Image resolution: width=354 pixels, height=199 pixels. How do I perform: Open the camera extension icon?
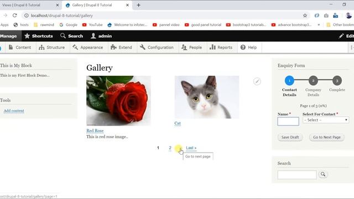pyautogui.click(x=326, y=15)
